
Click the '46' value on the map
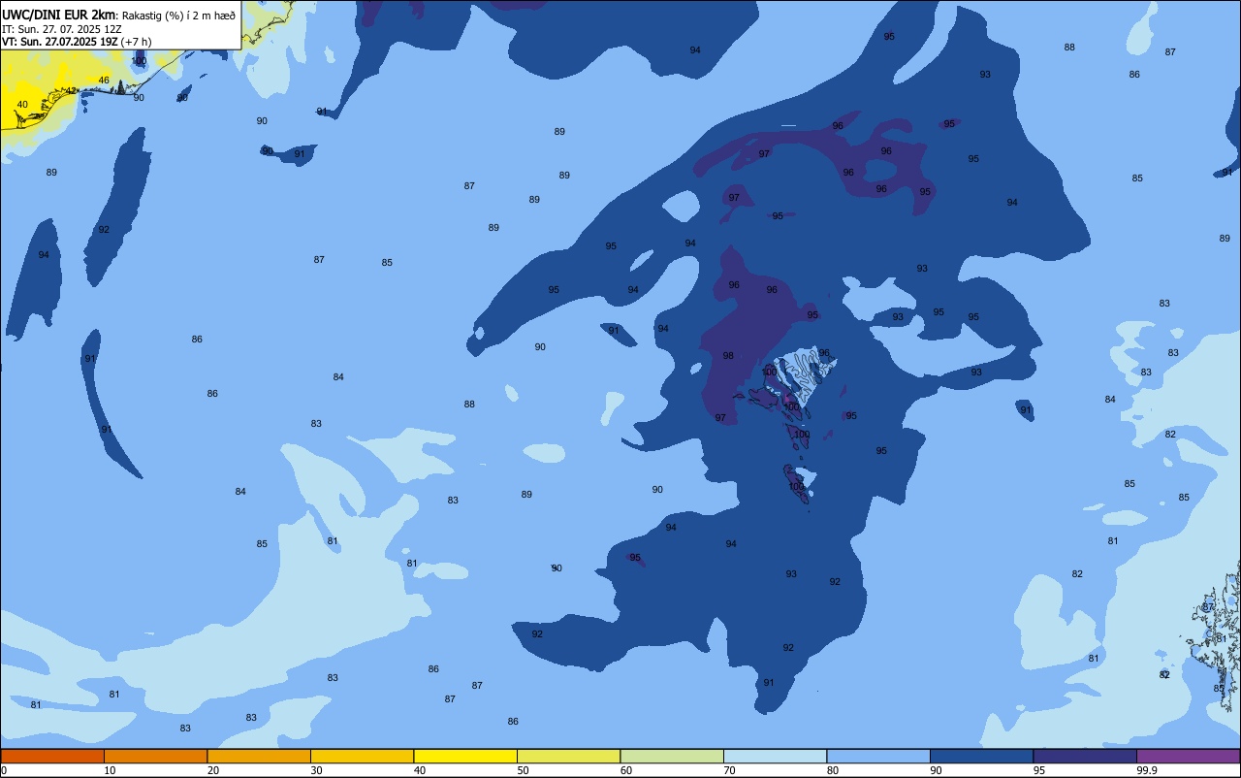click(104, 80)
